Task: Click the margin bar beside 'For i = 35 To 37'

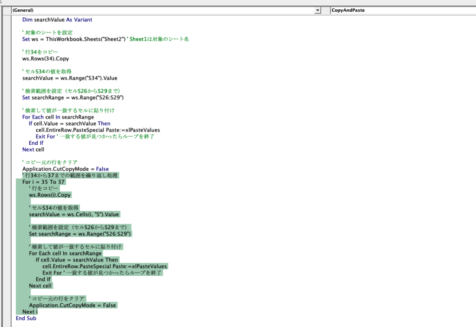Action: click(x=6, y=182)
